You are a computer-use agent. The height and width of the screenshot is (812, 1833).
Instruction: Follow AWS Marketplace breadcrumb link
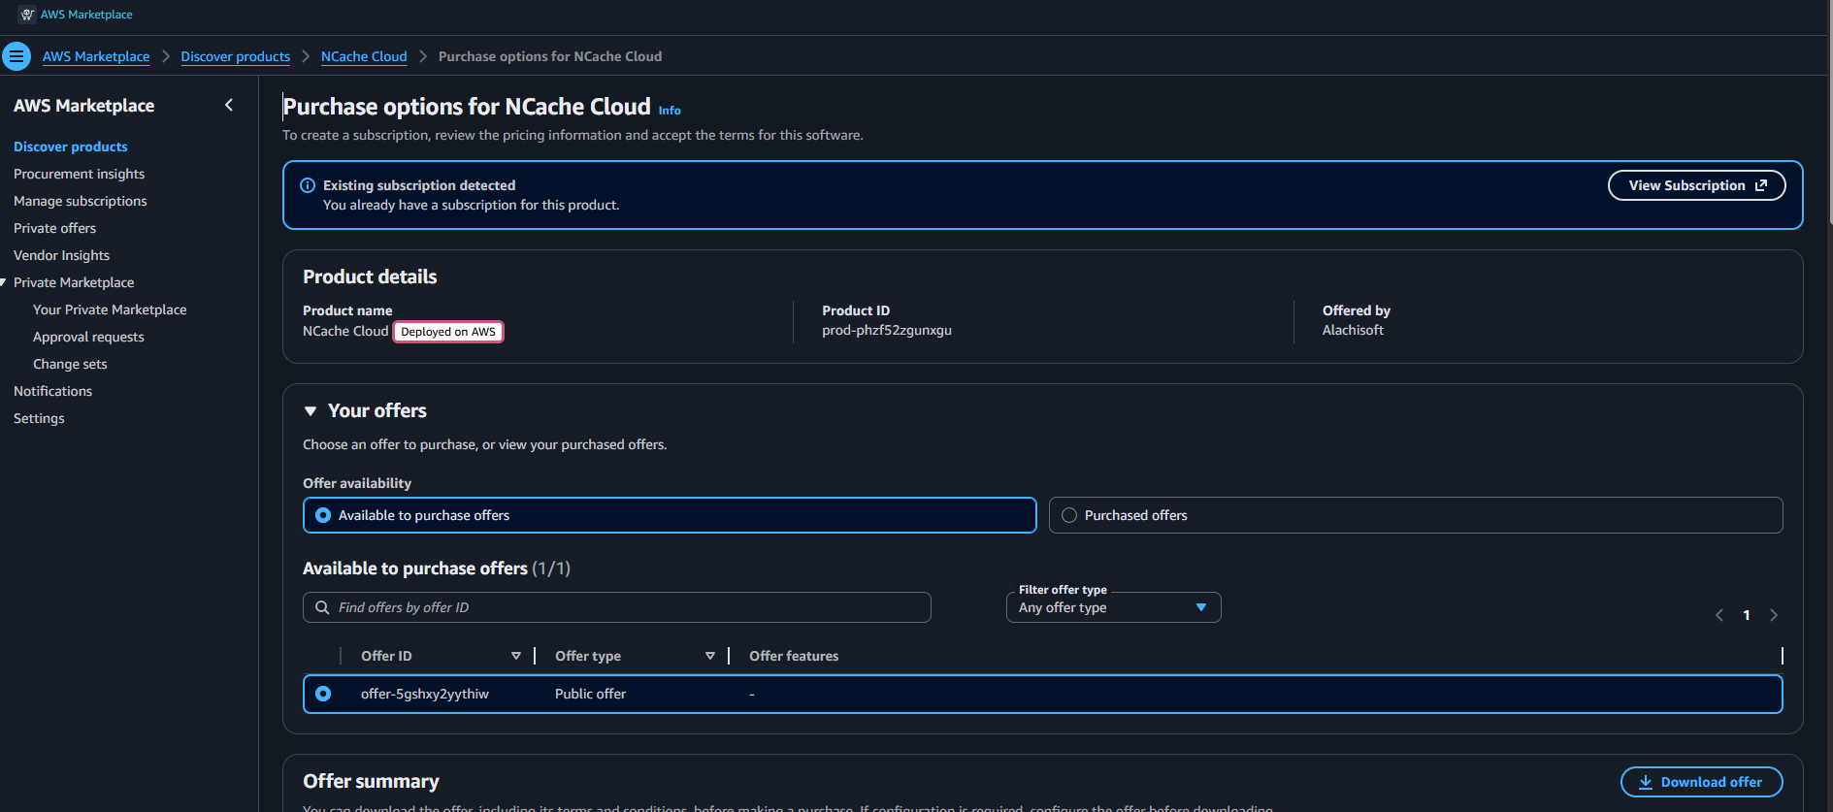pos(96,56)
